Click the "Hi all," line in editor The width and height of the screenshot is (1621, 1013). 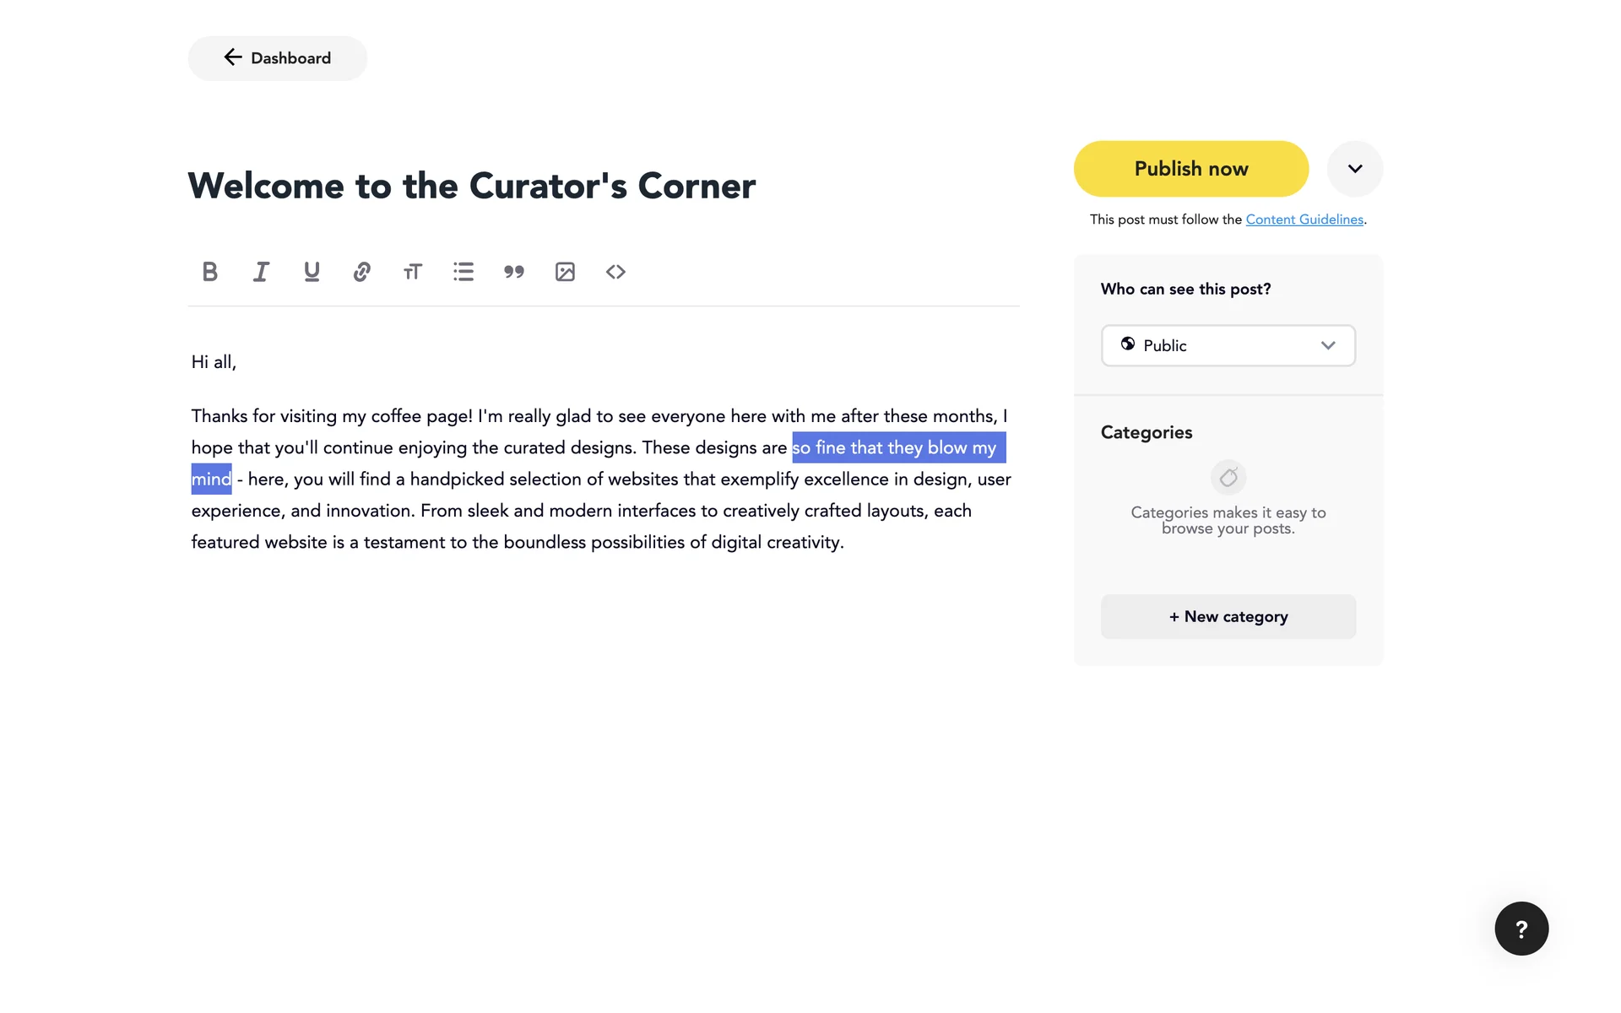coord(214,362)
